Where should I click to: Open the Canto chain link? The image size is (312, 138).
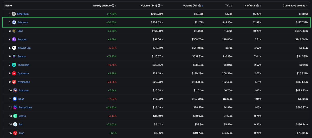coord(22,116)
